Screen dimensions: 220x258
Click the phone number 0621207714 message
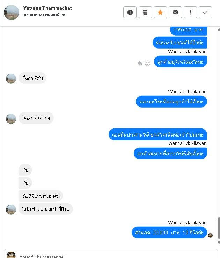tap(36, 118)
